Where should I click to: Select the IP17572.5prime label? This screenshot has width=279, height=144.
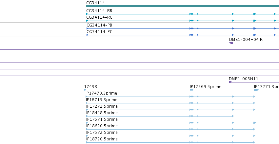[102, 133]
